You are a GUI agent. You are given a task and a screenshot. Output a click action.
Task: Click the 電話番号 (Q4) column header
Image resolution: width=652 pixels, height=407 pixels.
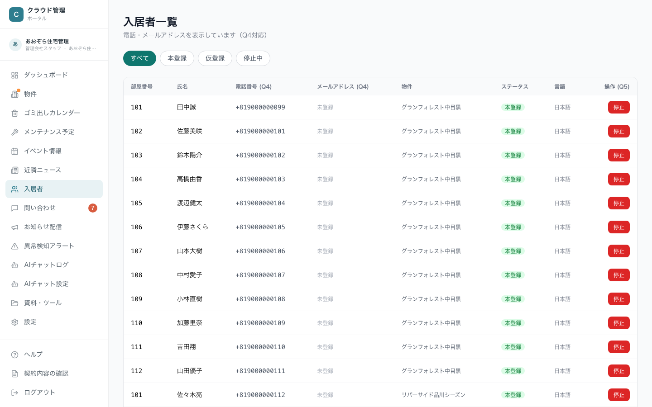point(254,87)
